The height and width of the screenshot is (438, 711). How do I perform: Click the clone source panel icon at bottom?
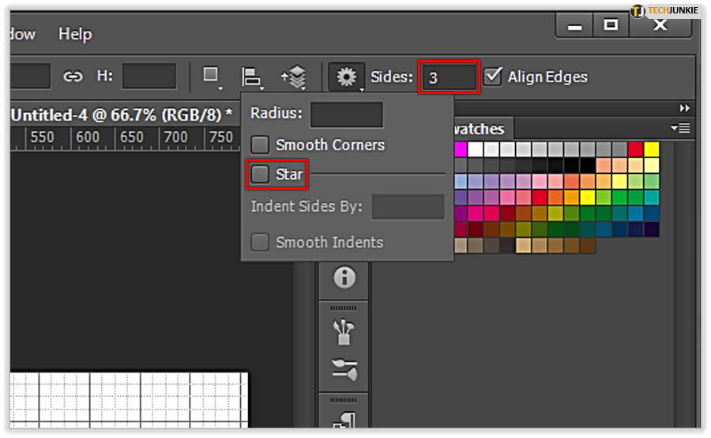[x=344, y=419]
